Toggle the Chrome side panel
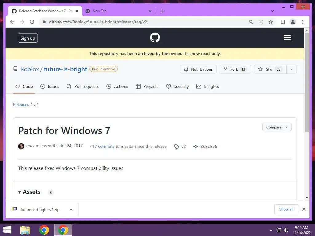The height and width of the screenshot is (236, 315). [283, 22]
